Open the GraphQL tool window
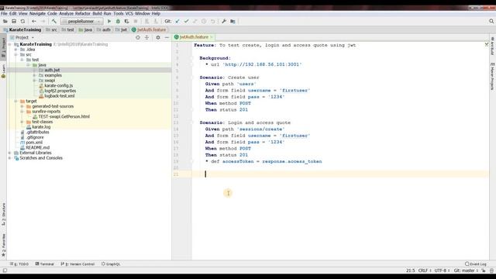 pos(111,263)
